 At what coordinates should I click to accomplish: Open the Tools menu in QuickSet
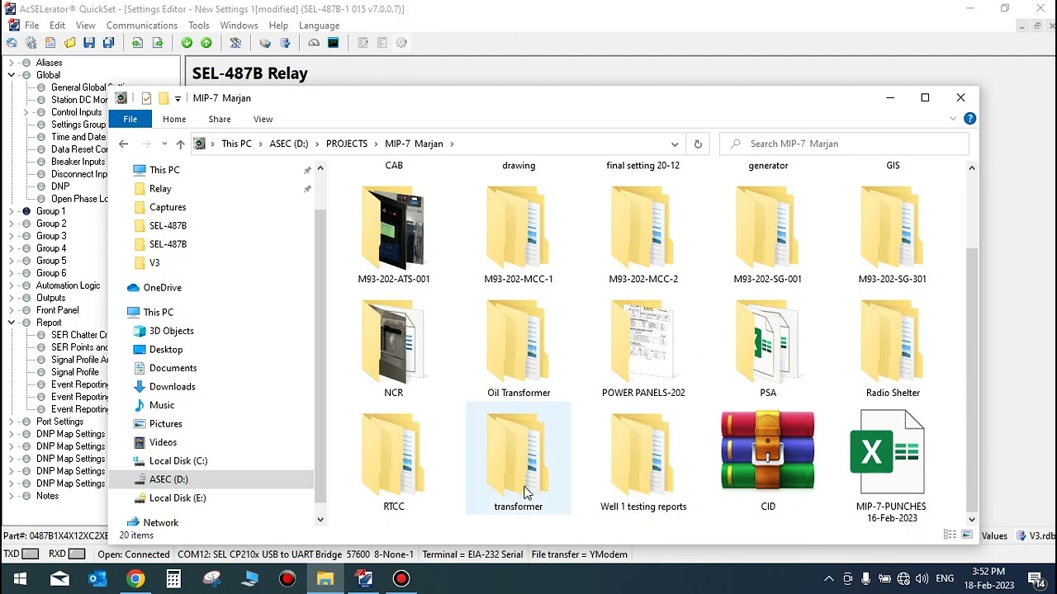point(198,26)
